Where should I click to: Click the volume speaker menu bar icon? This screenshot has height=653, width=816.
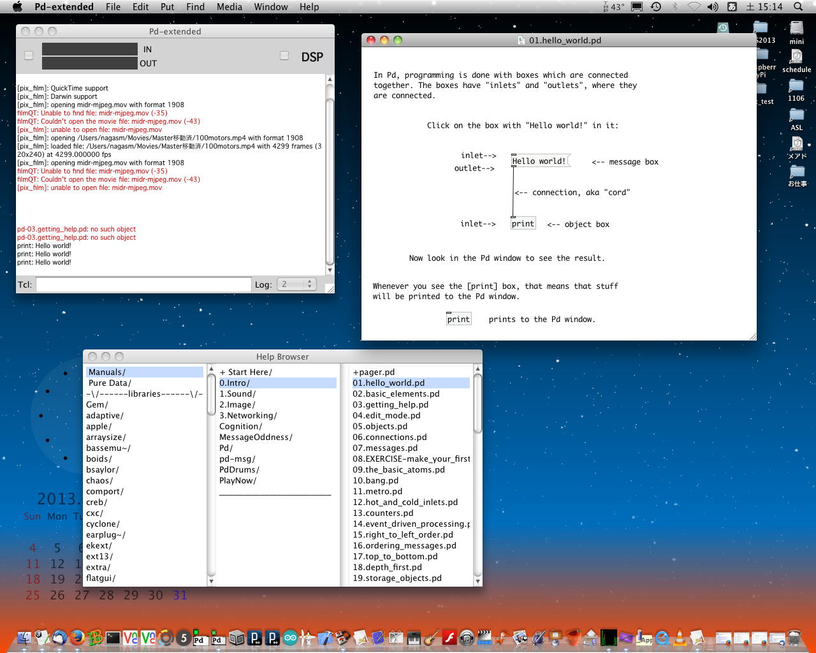712,7
